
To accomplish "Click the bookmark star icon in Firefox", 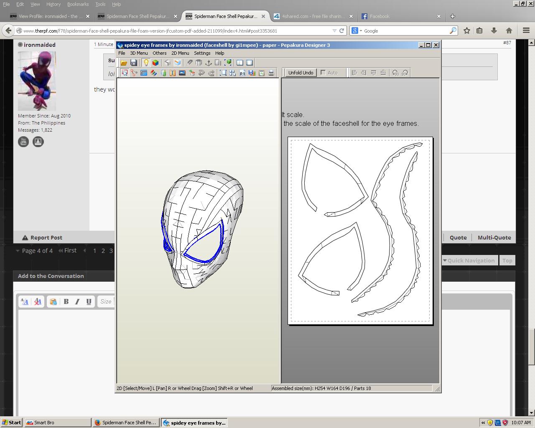I will point(467,31).
